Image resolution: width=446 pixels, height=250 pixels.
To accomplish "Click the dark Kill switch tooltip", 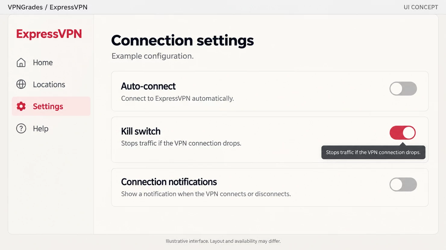I will click(373, 152).
